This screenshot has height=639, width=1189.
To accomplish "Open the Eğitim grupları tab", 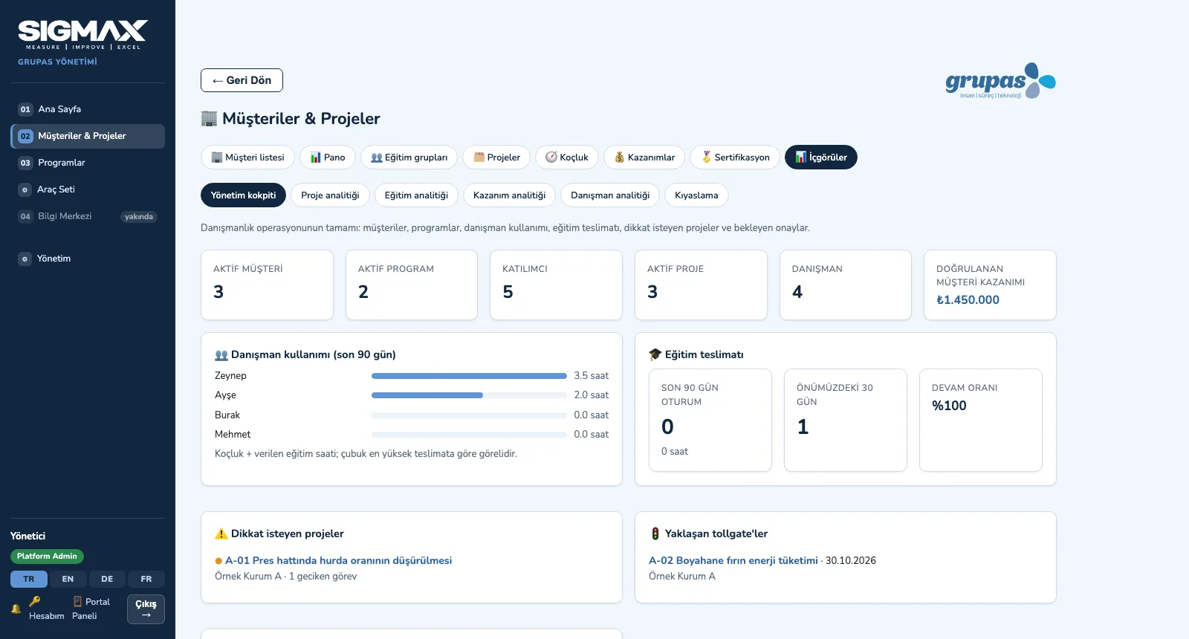I will [409, 158].
